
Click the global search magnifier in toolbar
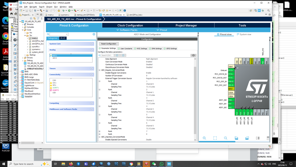click(x=268, y=11)
